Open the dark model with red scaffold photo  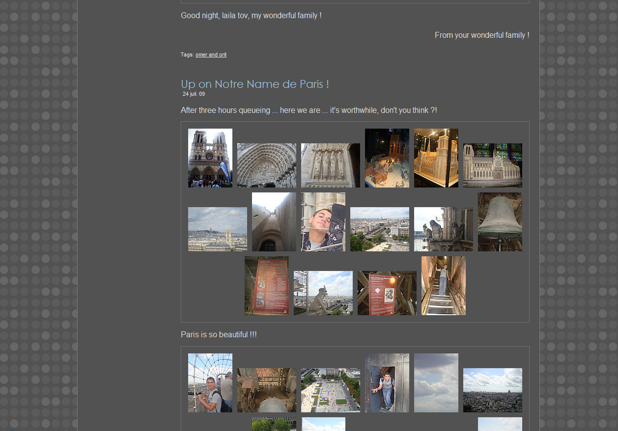(387, 158)
